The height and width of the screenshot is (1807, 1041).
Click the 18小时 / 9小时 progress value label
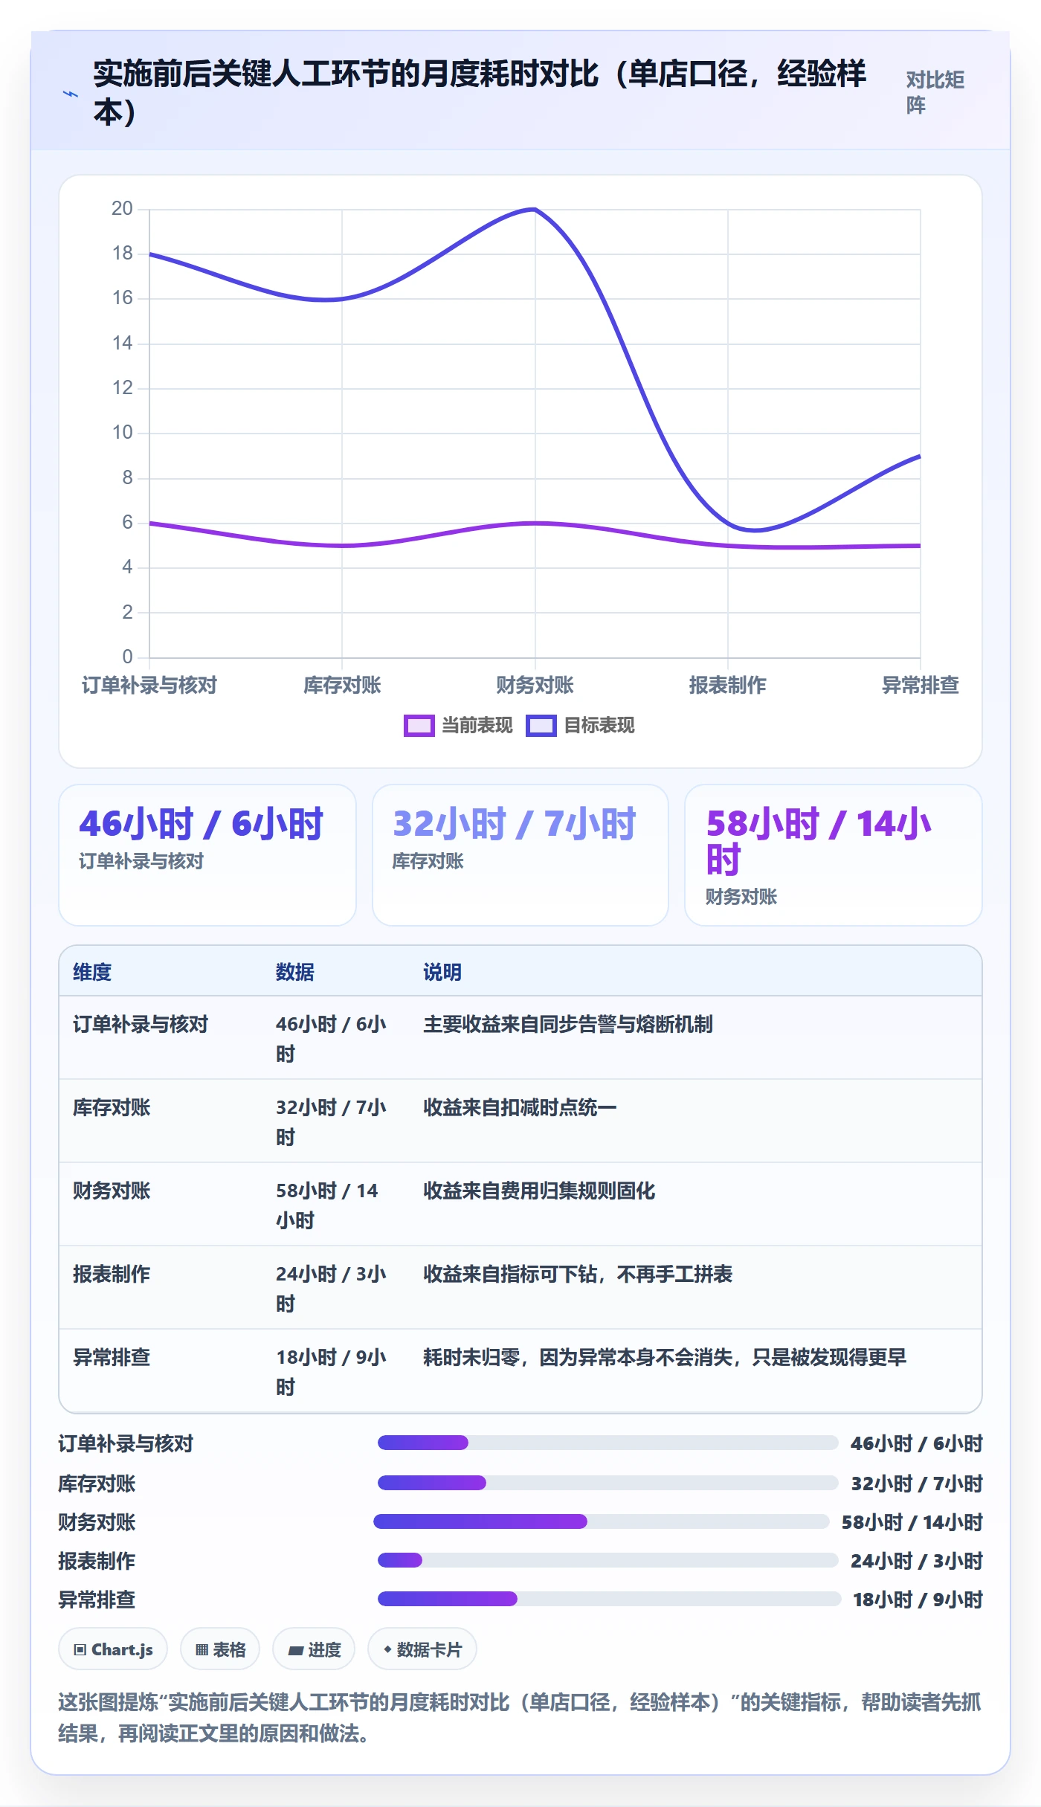[918, 1600]
